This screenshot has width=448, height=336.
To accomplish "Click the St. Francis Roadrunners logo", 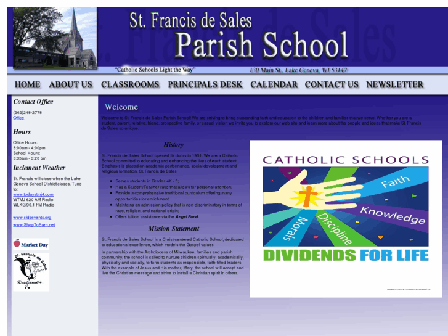I will pos(31,272).
